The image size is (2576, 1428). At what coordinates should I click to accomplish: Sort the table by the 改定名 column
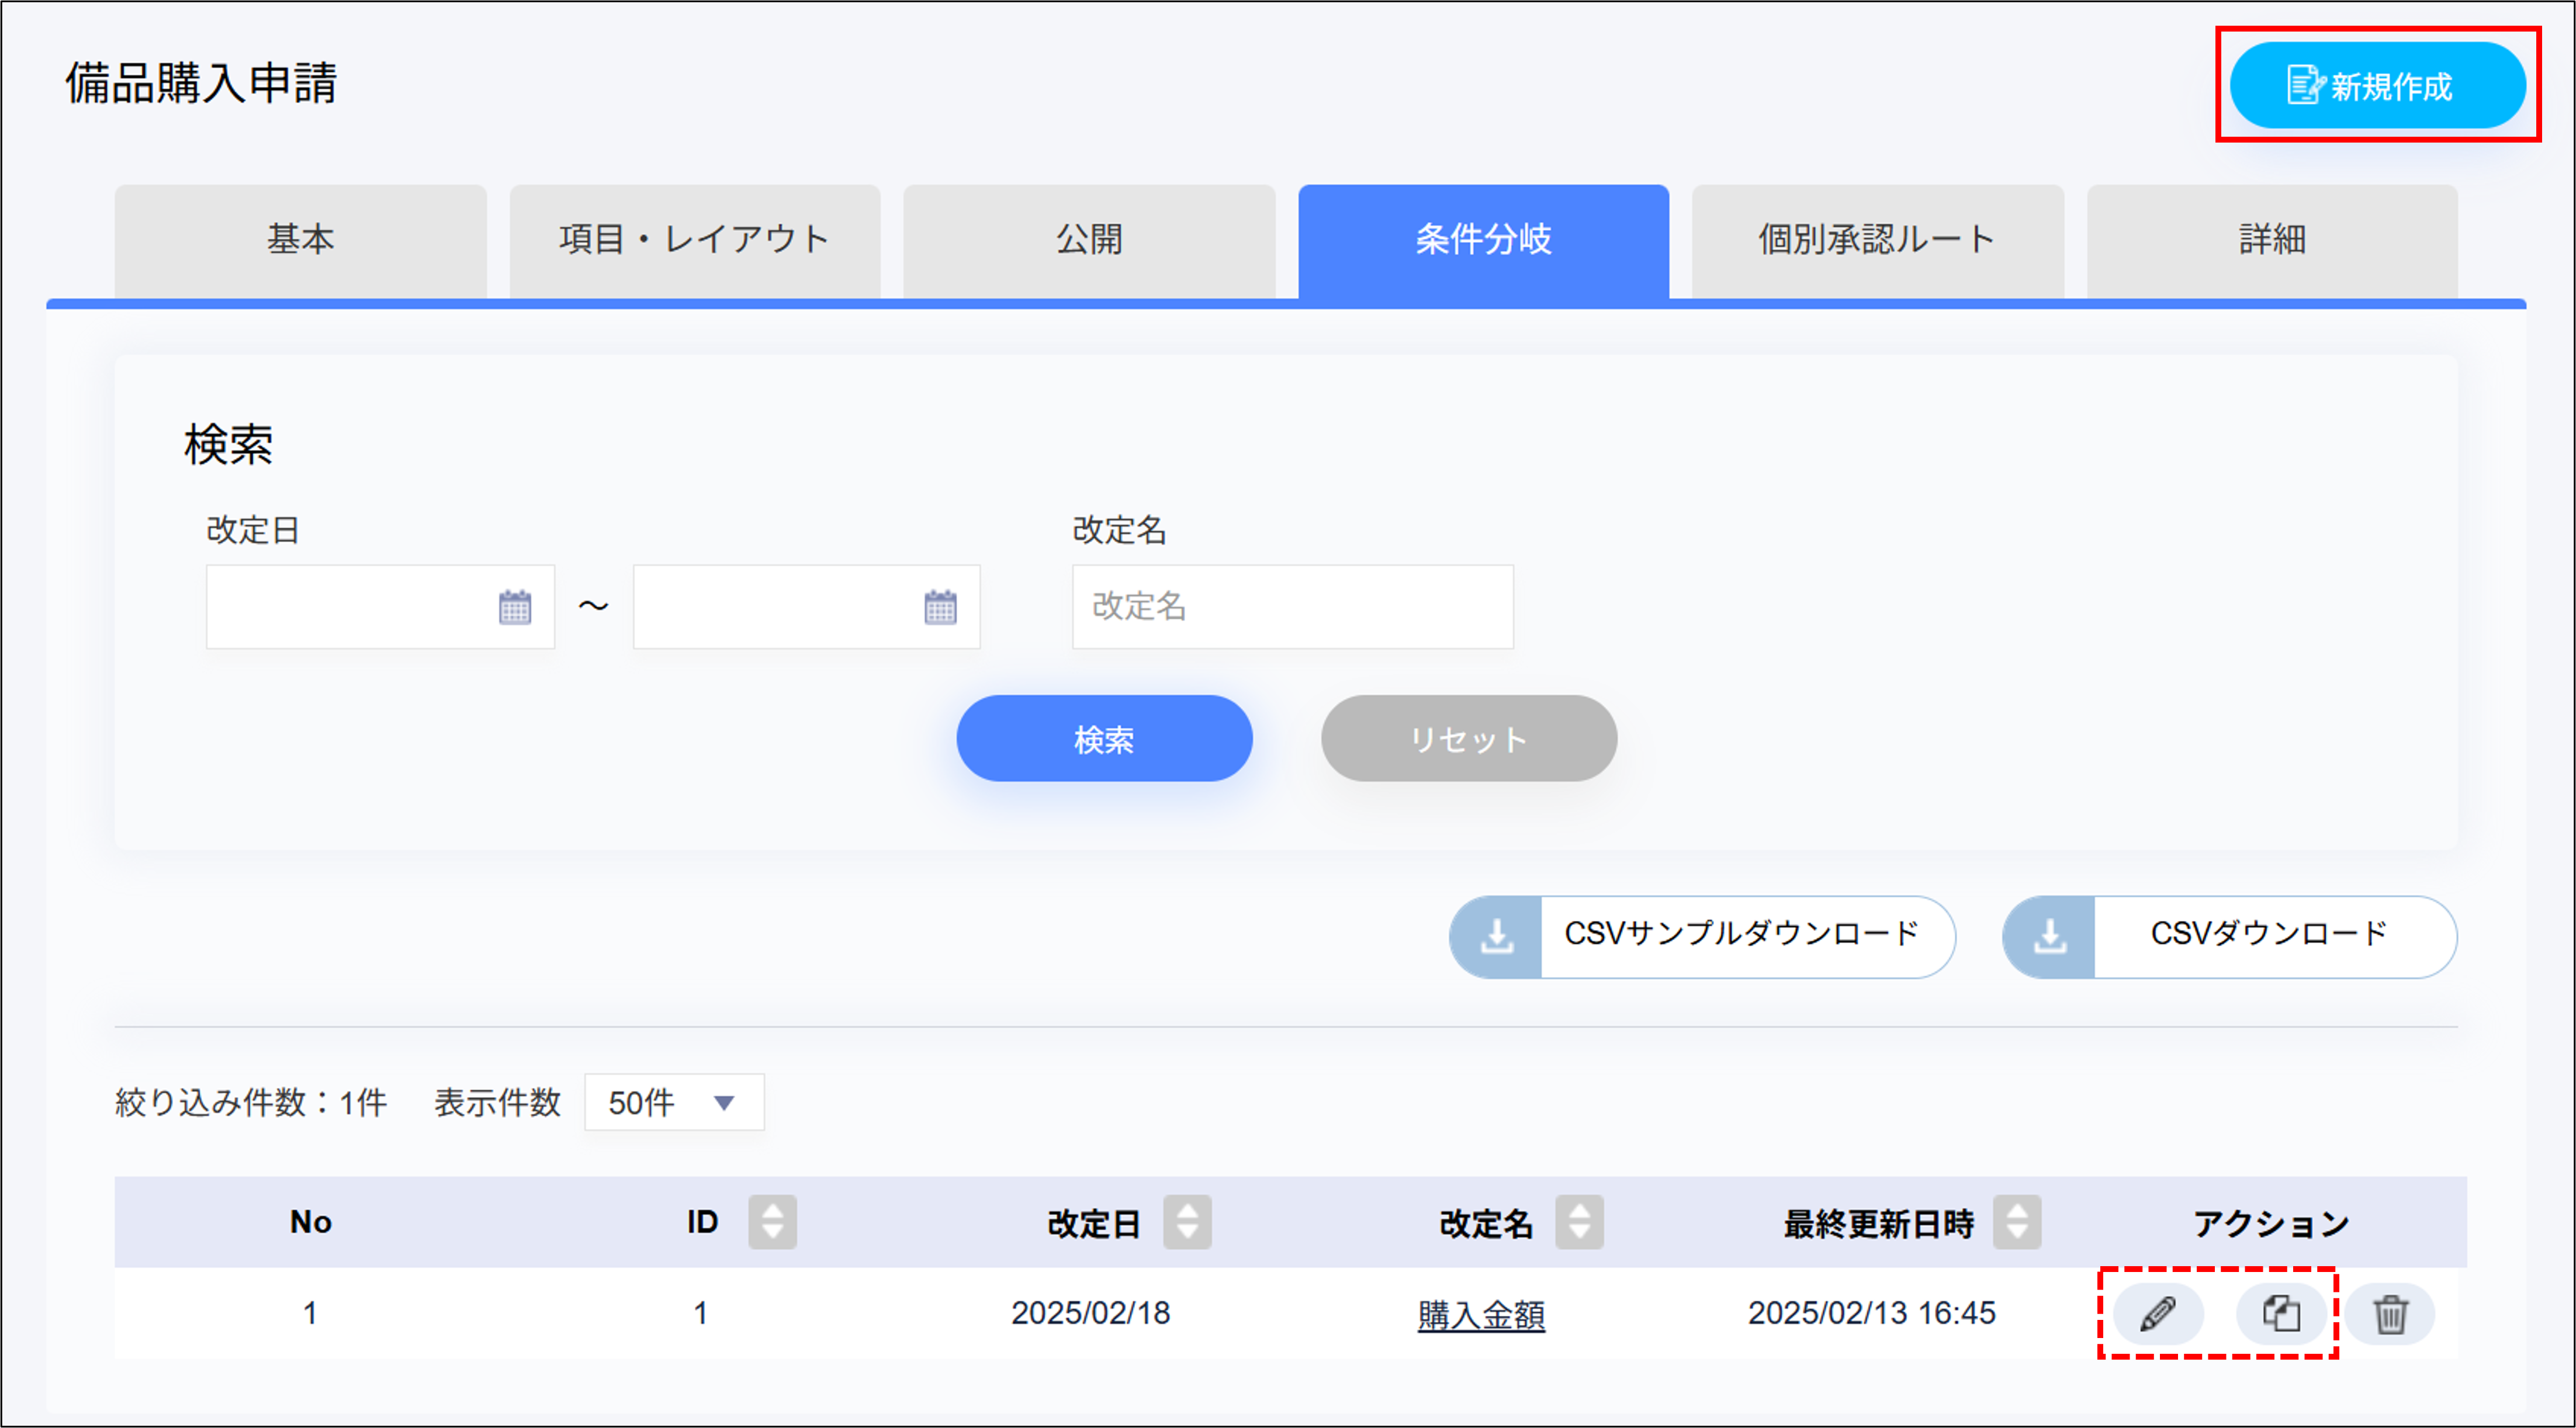click(x=1579, y=1222)
